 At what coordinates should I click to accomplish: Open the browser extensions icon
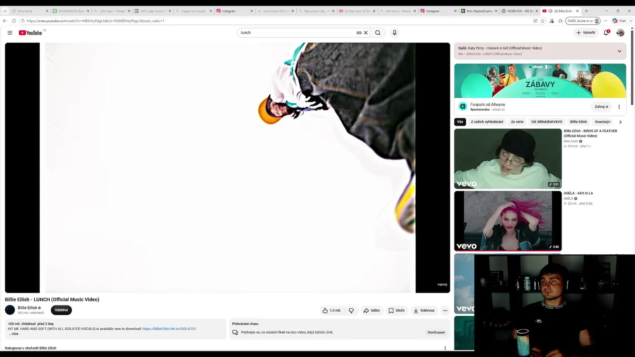pyautogui.click(x=552, y=21)
